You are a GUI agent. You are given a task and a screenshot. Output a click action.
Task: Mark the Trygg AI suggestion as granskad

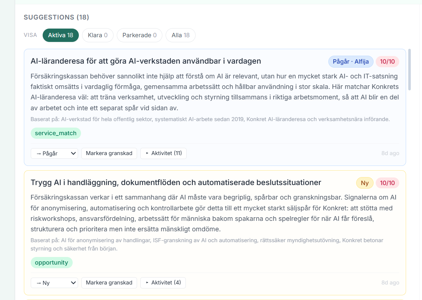point(109,283)
